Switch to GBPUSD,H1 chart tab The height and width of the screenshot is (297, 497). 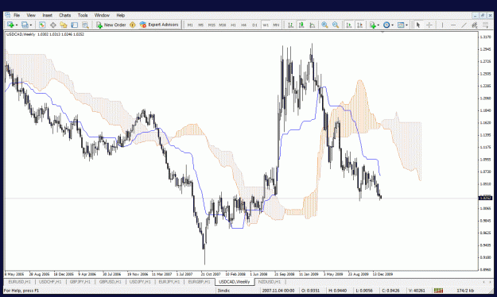[x=111, y=282]
